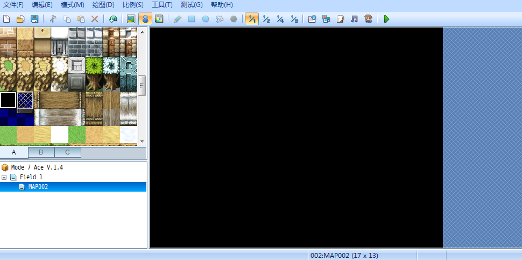Start Playtest with green play icon
The height and width of the screenshot is (260, 522).
coord(386,19)
